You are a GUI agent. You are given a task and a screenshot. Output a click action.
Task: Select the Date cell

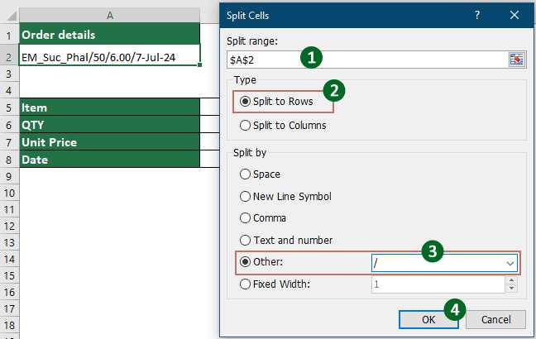coord(110,160)
